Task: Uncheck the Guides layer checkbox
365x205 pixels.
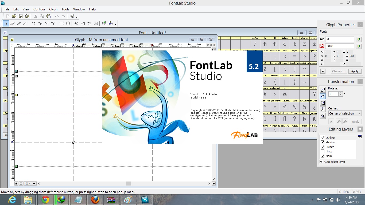Action: [x=323, y=147]
